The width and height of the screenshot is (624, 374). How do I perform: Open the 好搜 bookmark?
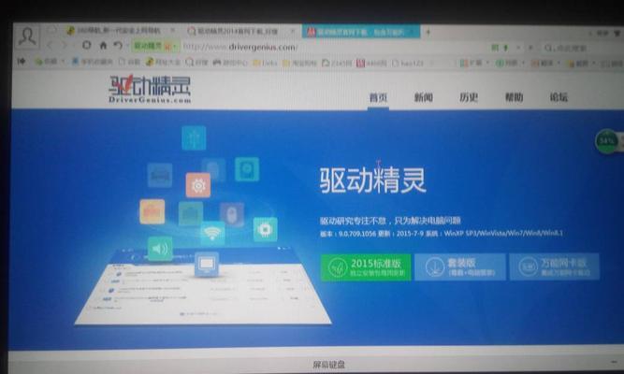[196, 63]
